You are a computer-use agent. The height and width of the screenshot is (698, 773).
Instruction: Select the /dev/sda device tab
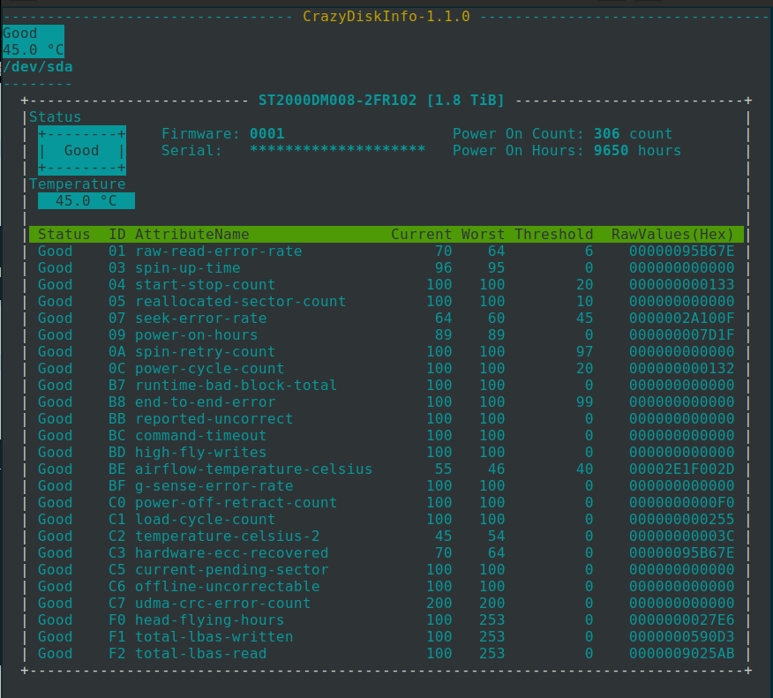click(37, 66)
